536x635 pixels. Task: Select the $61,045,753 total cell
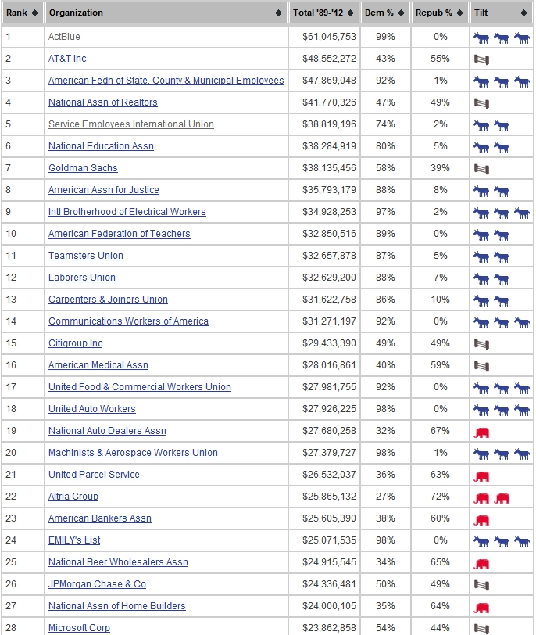[x=324, y=37]
